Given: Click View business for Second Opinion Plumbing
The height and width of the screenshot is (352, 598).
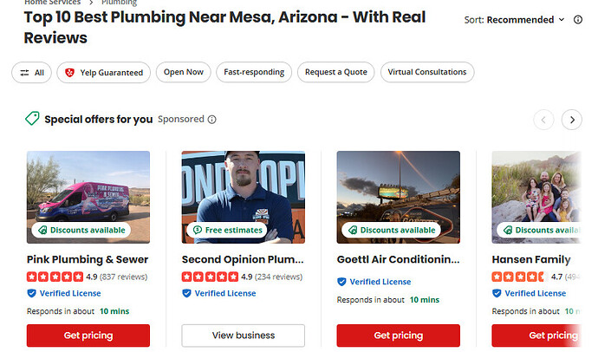Looking at the screenshot, I should coord(244,336).
